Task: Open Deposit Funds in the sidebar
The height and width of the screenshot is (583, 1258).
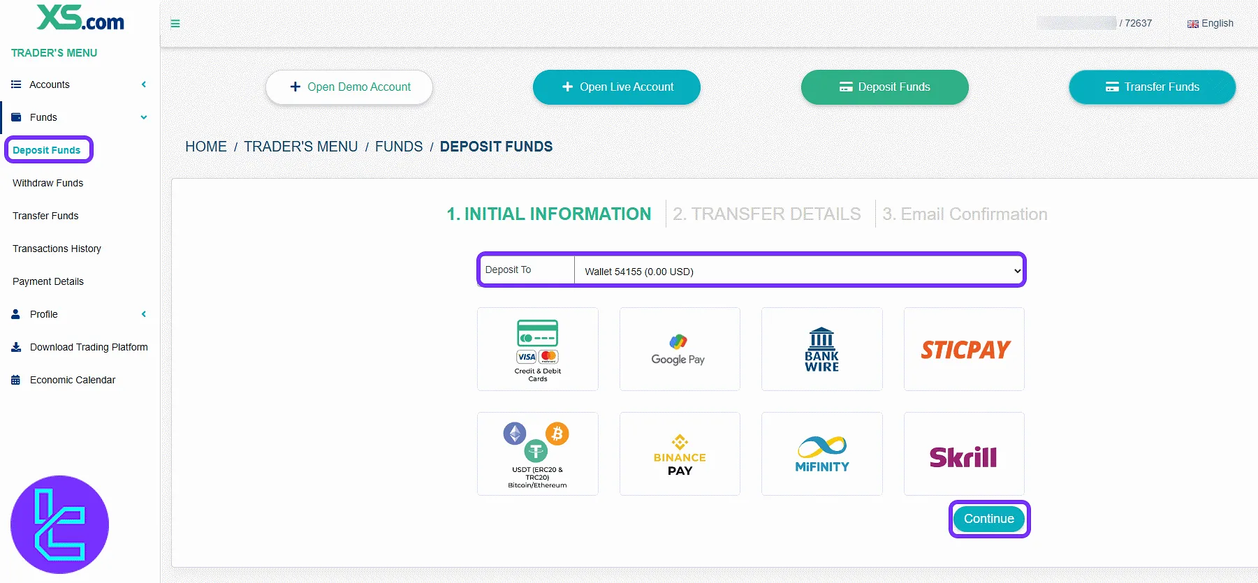Action: pos(47,150)
